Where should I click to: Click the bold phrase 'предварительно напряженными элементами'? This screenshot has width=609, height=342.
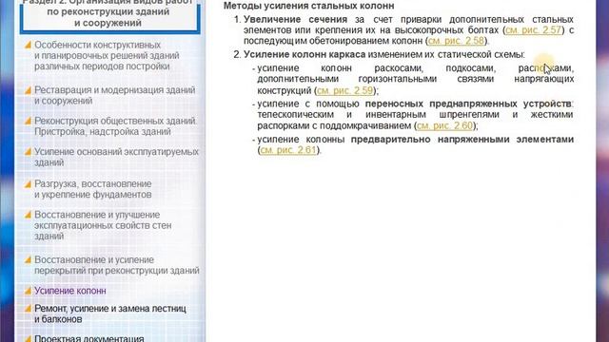pos(462,140)
